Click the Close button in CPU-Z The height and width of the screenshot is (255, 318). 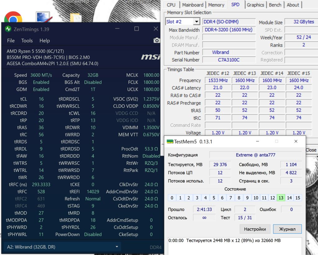(311, 150)
